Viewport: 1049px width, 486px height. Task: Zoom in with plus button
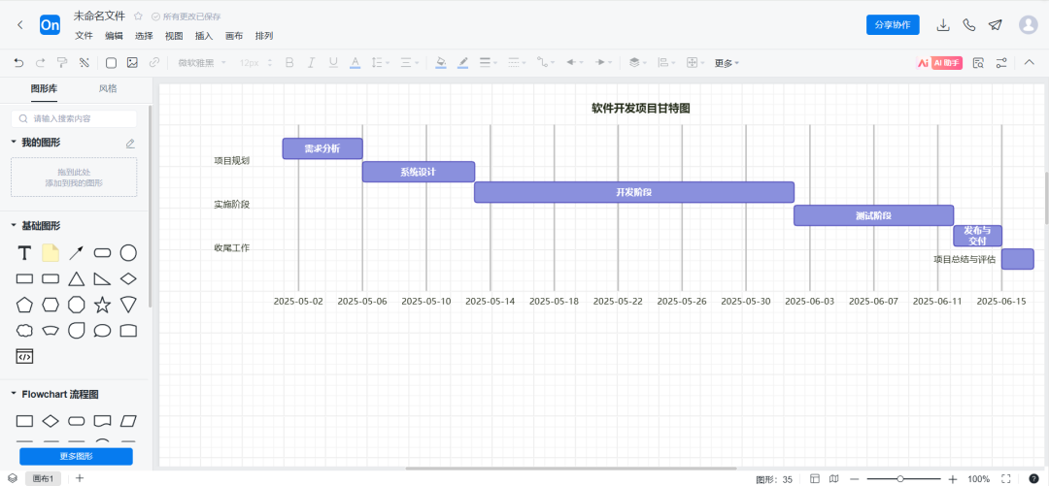tap(953, 479)
